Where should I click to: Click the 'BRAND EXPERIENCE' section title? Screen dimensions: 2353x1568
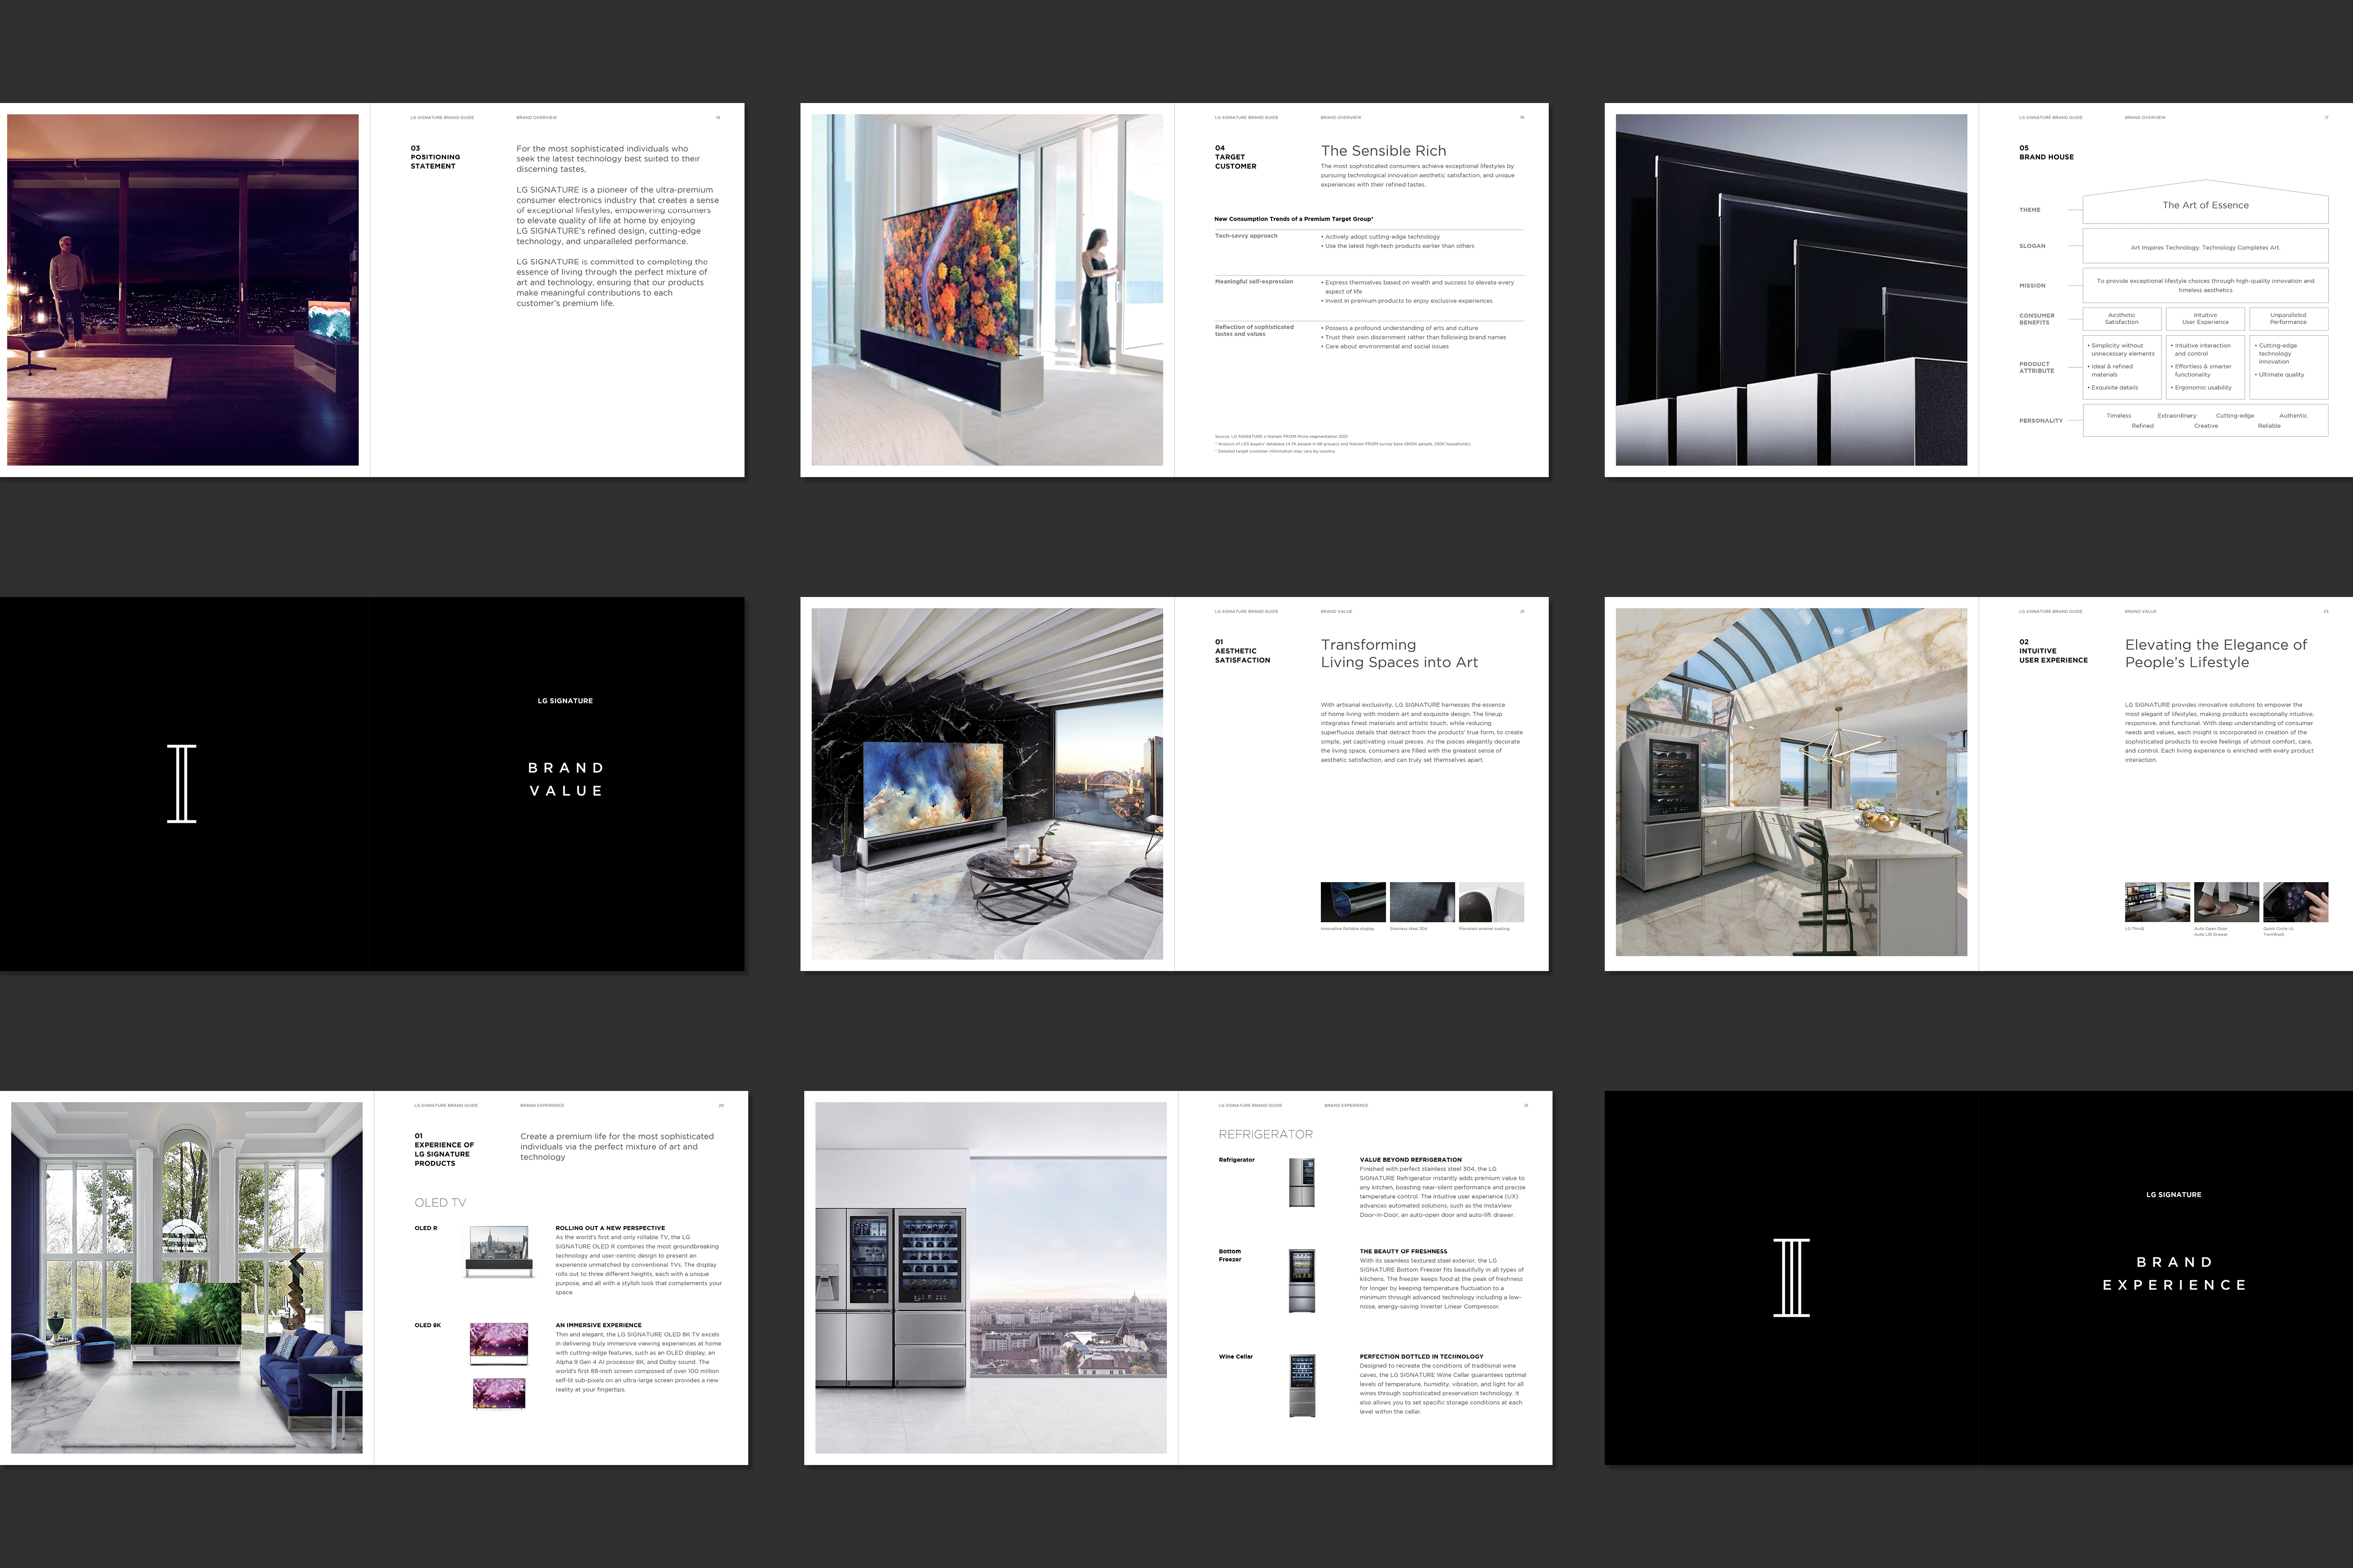[2175, 1274]
